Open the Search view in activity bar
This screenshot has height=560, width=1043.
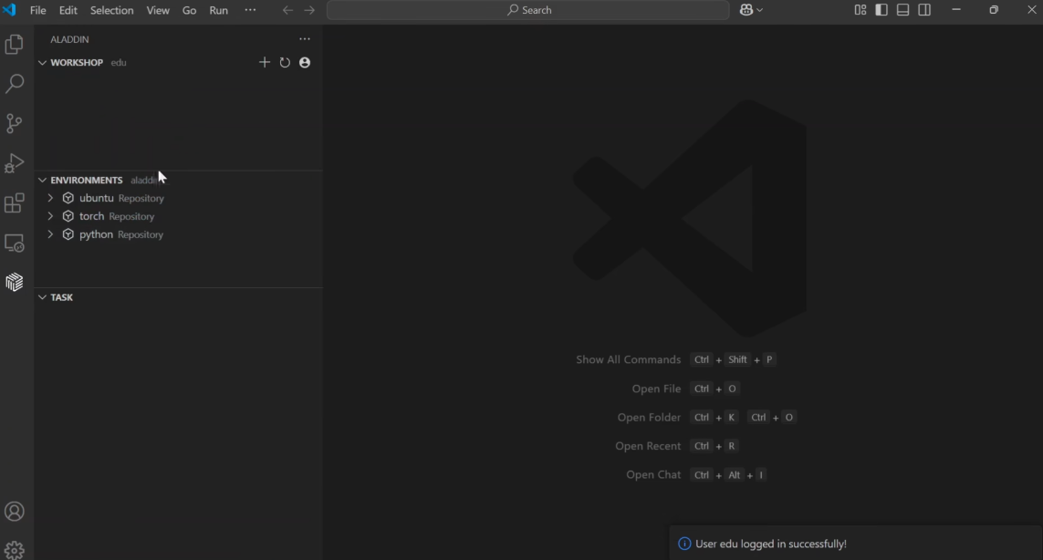[x=14, y=83]
